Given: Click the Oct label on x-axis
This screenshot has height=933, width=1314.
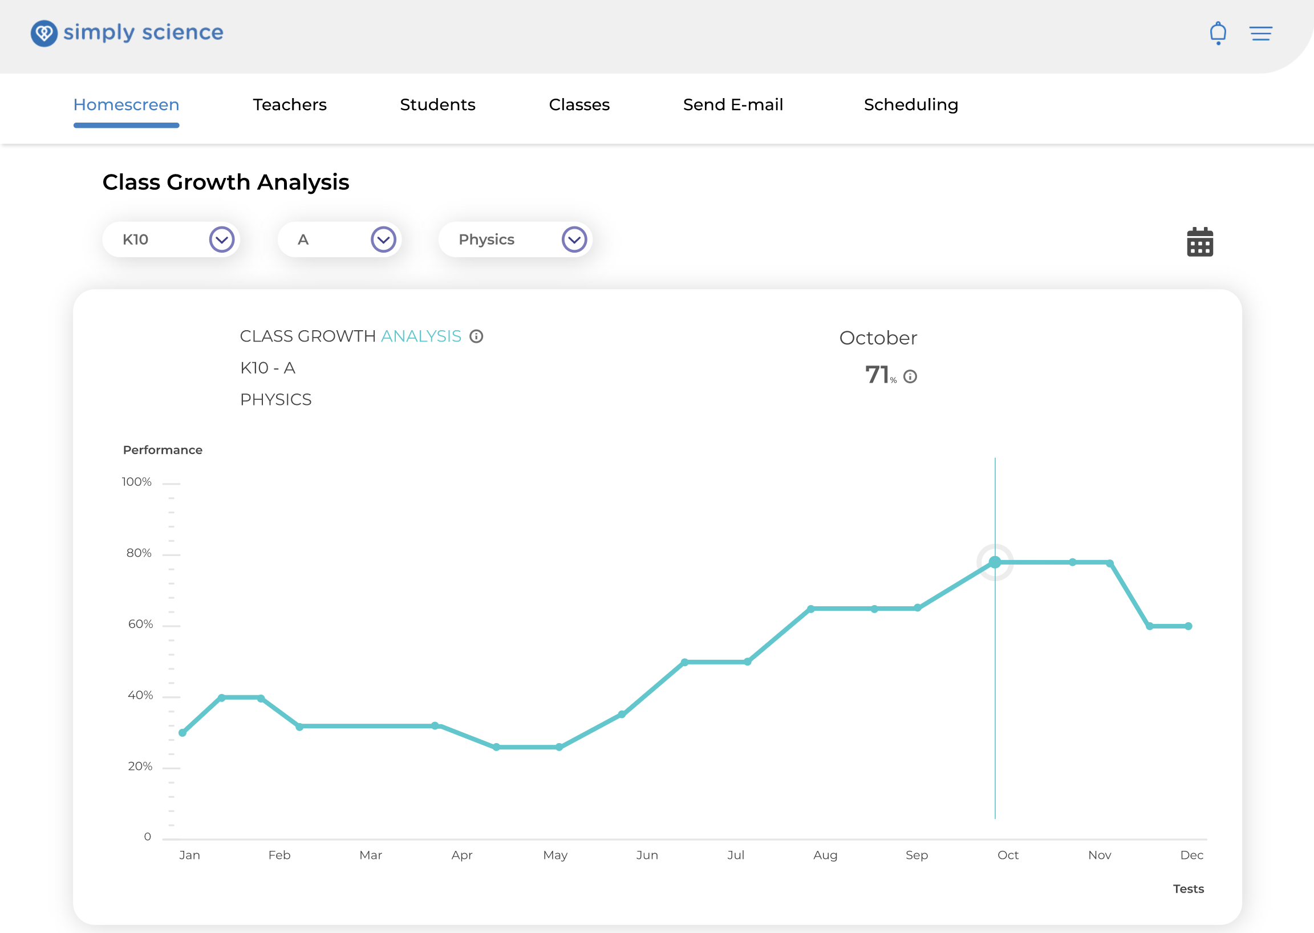Looking at the screenshot, I should click(1008, 855).
